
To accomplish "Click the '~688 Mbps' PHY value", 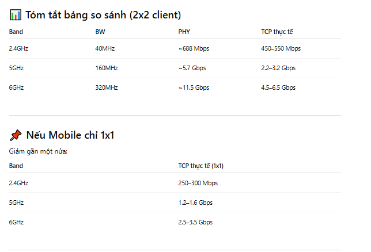I will click(194, 48).
